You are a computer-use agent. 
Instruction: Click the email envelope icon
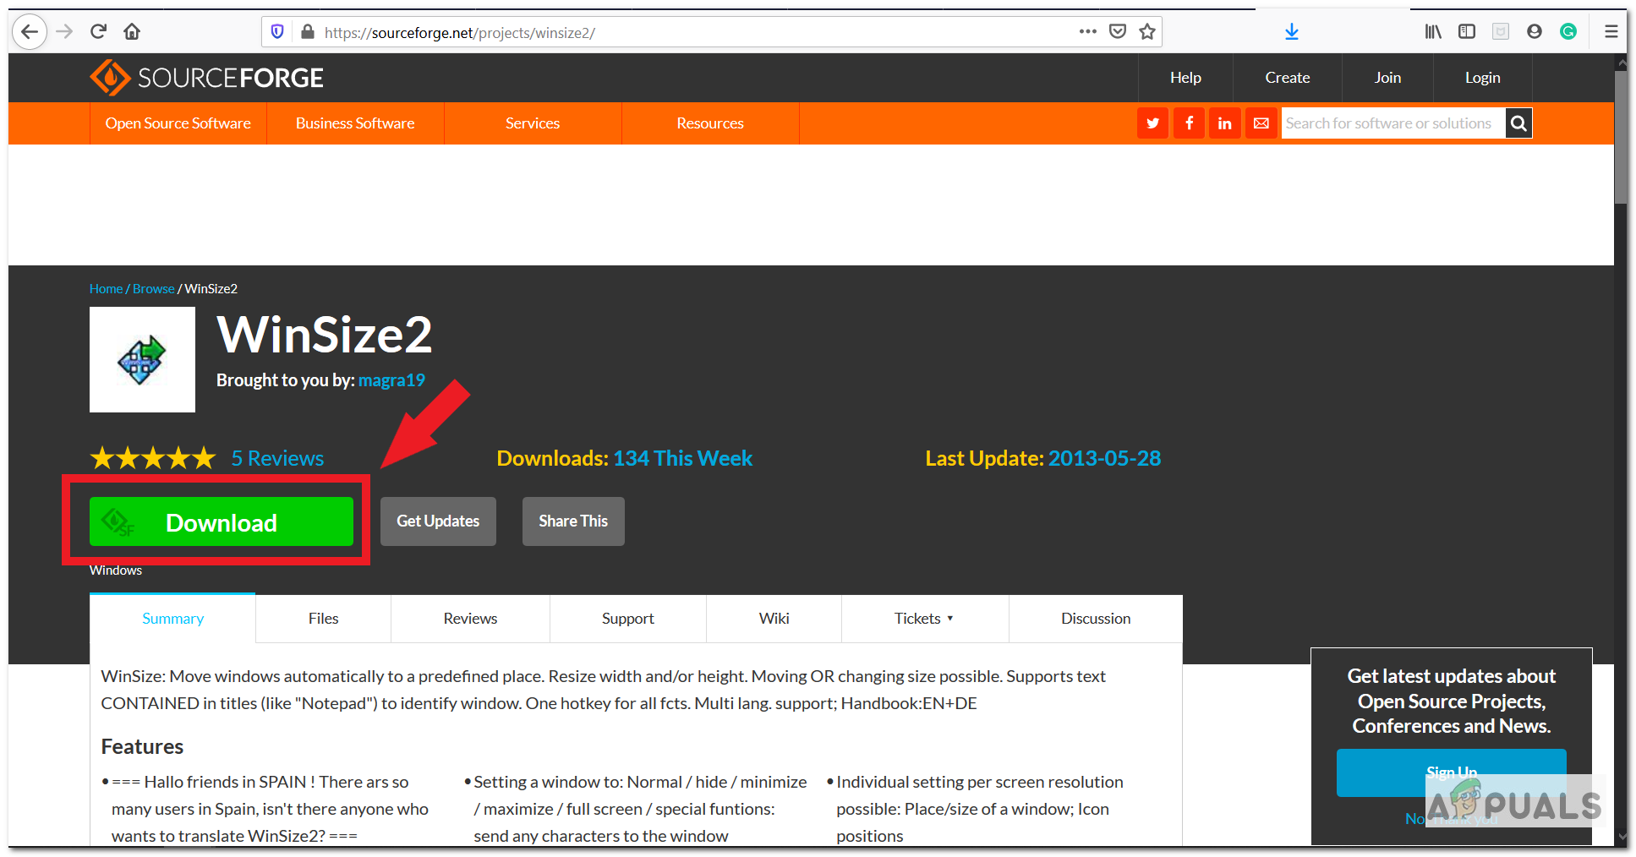pyautogui.click(x=1261, y=123)
